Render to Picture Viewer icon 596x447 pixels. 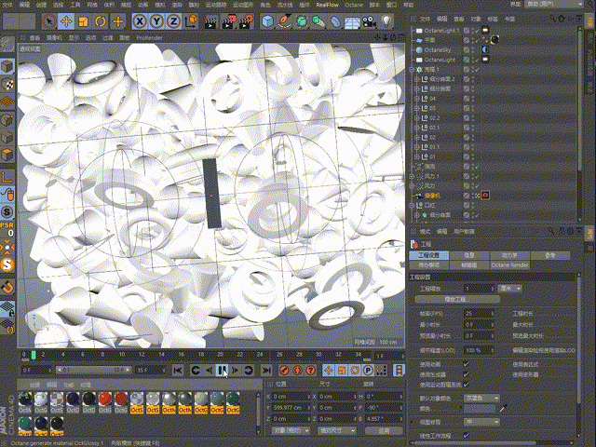coord(228,21)
